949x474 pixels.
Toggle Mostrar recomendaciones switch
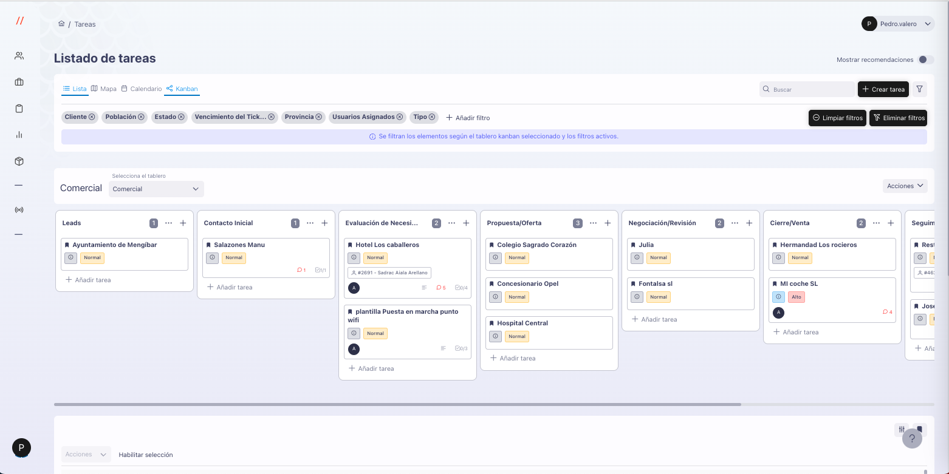click(925, 59)
